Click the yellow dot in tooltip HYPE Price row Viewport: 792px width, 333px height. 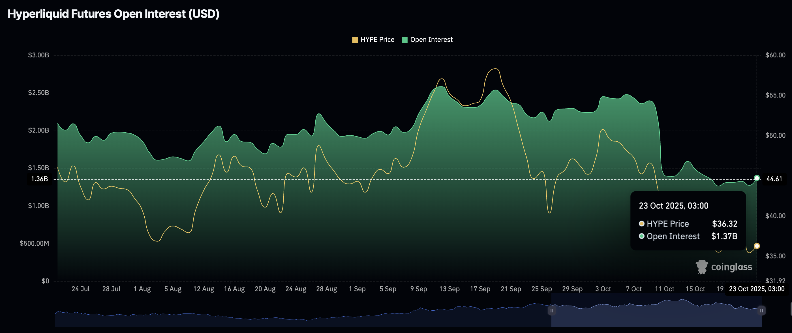coord(642,224)
